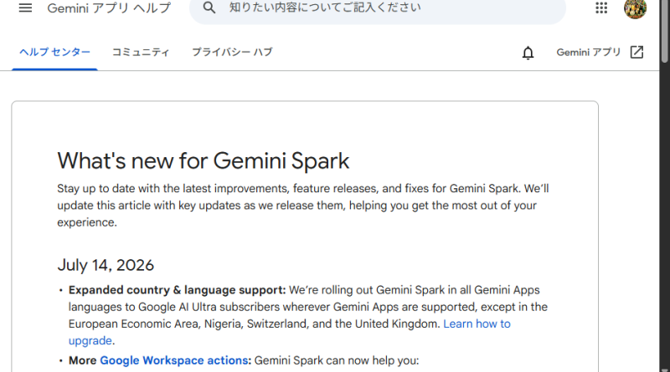This screenshot has width=670, height=372.
Task: Click the search magnifier icon
Action: point(209,8)
